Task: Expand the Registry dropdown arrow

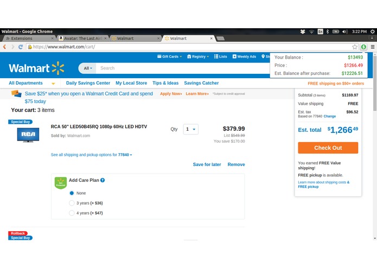Action: (x=208, y=57)
